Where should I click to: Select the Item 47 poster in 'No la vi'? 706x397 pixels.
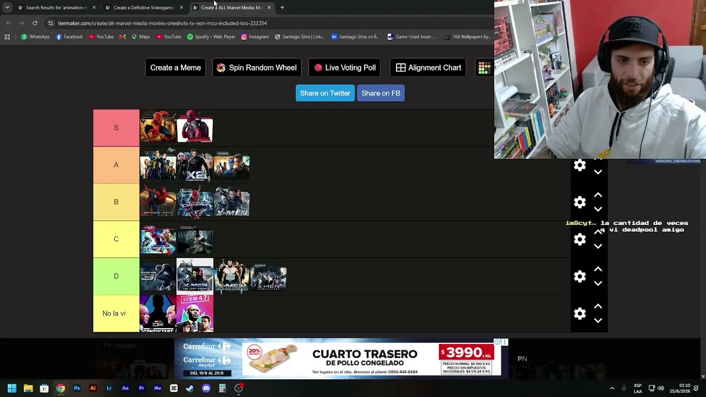[195, 313]
